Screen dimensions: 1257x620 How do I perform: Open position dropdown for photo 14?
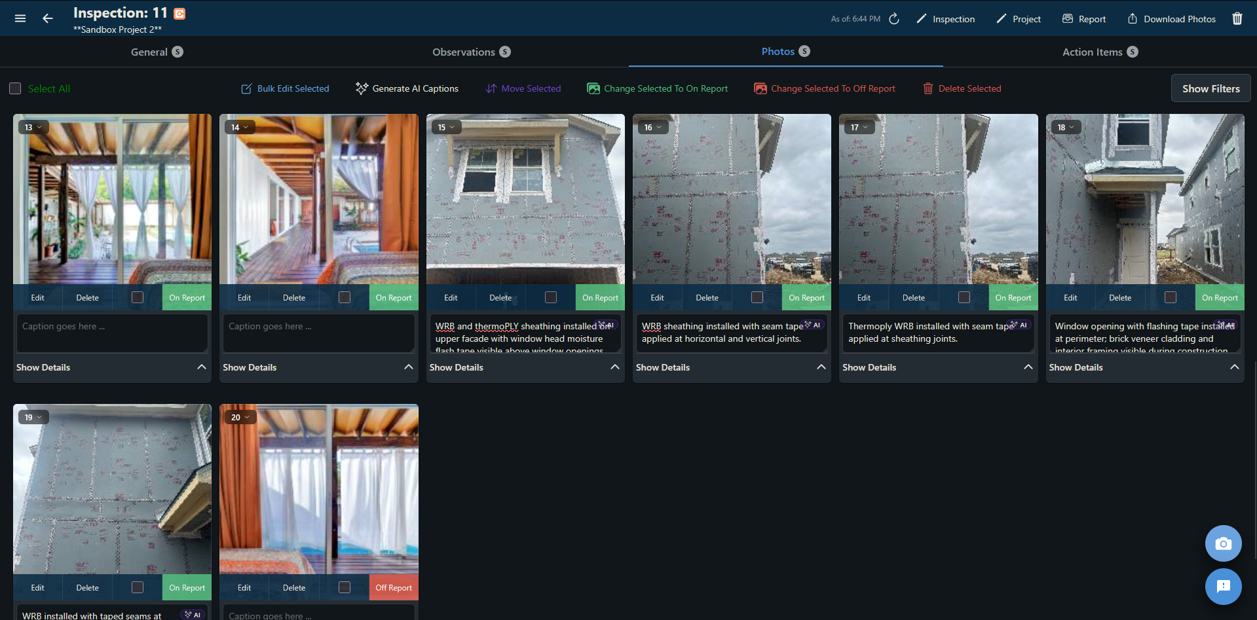point(240,127)
